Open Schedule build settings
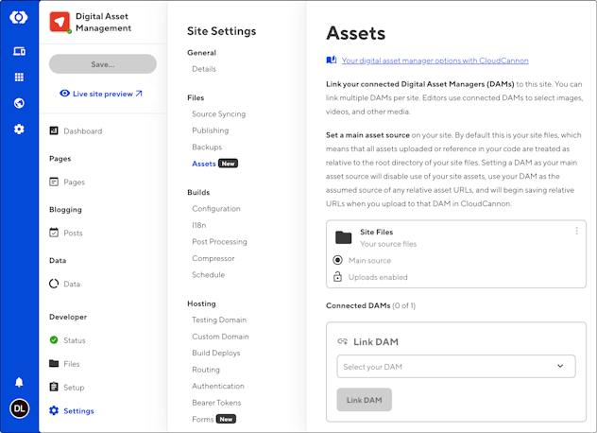Viewport: 597px width, 433px height. (x=208, y=274)
